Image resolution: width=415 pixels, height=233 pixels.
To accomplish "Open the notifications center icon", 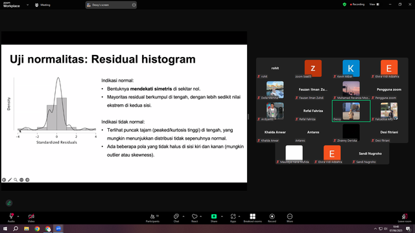I will [408, 228].
